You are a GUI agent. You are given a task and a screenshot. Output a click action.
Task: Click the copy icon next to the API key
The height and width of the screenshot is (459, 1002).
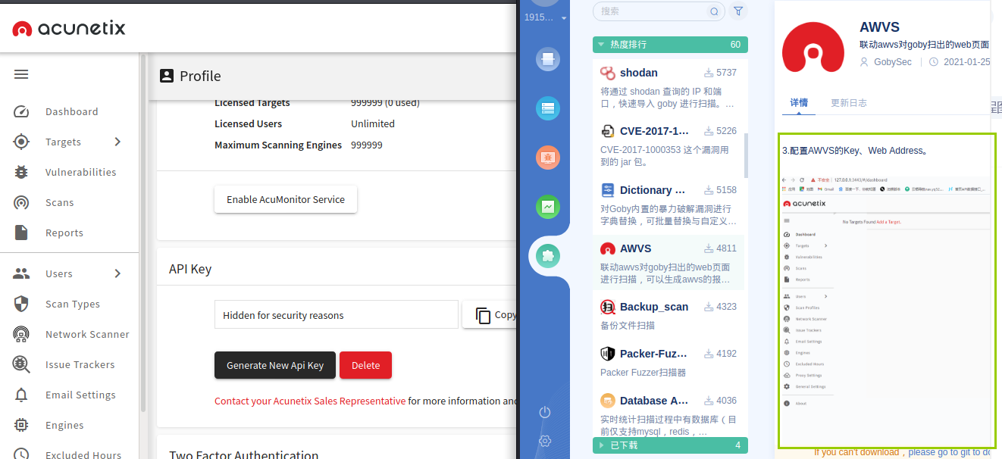click(x=483, y=314)
